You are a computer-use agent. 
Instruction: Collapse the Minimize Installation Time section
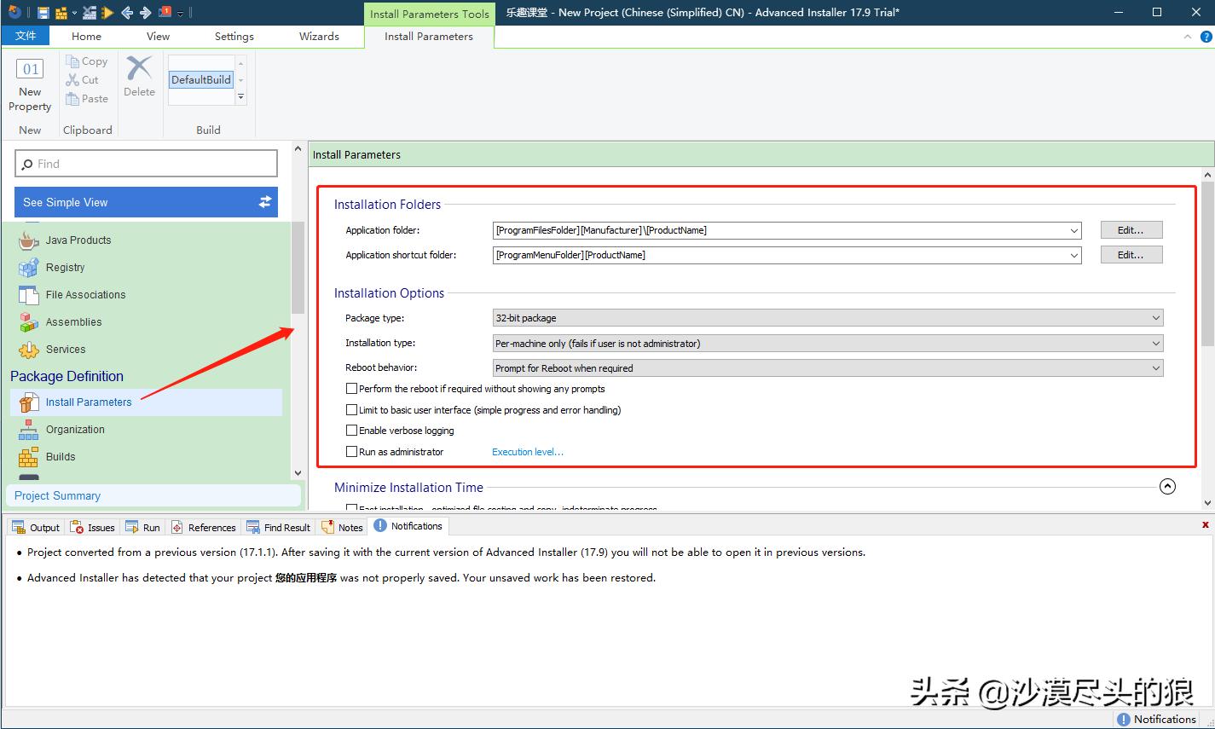(x=1167, y=487)
